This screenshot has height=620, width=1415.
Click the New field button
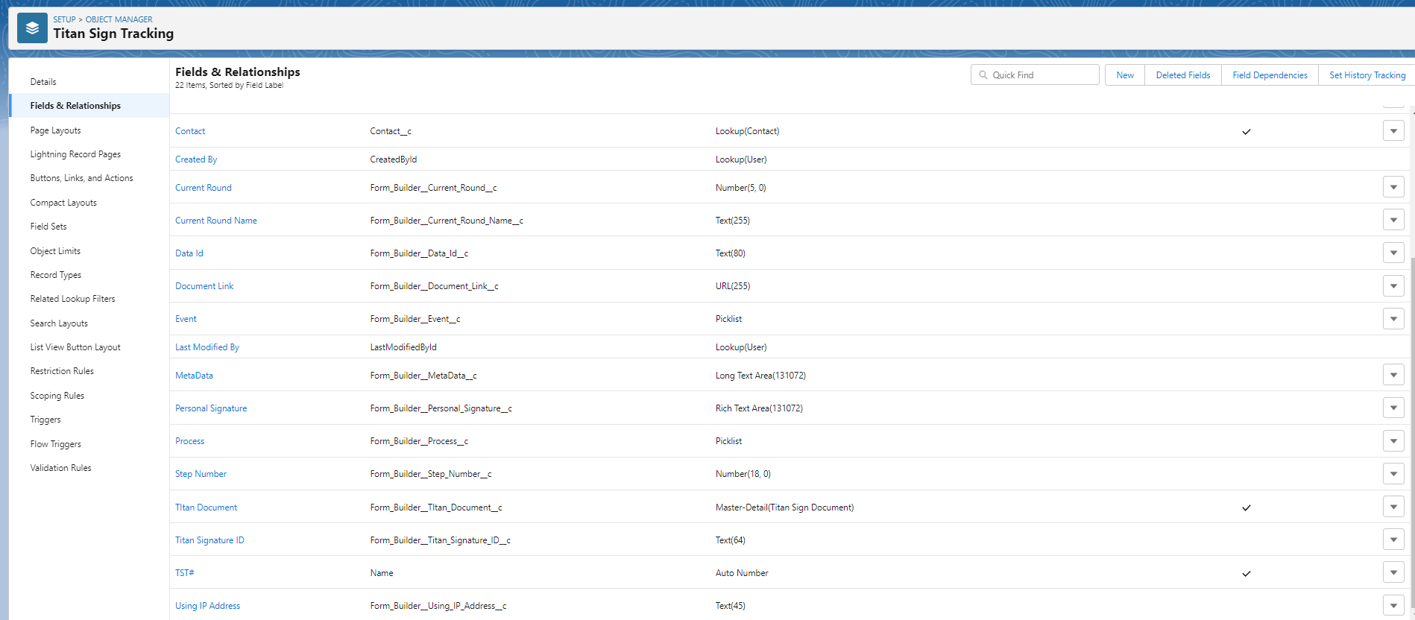[1125, 75]
